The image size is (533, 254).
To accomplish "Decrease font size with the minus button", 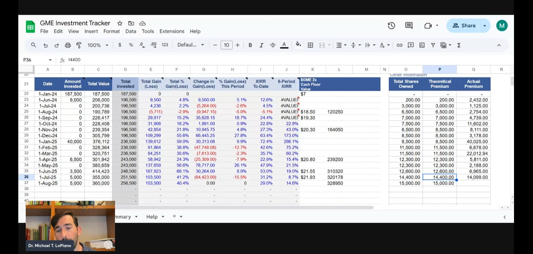I will click(x=215, y=45).
